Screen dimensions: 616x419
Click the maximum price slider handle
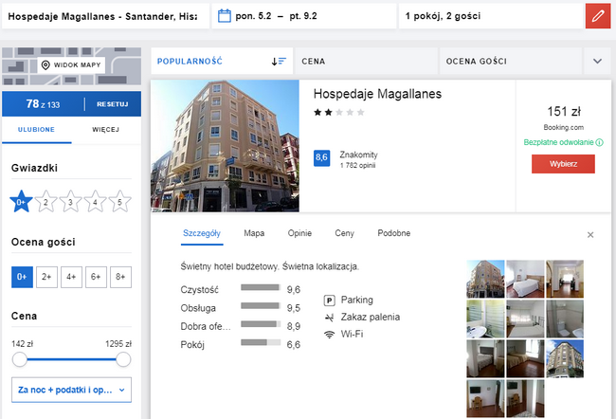(x=123, y=359)
